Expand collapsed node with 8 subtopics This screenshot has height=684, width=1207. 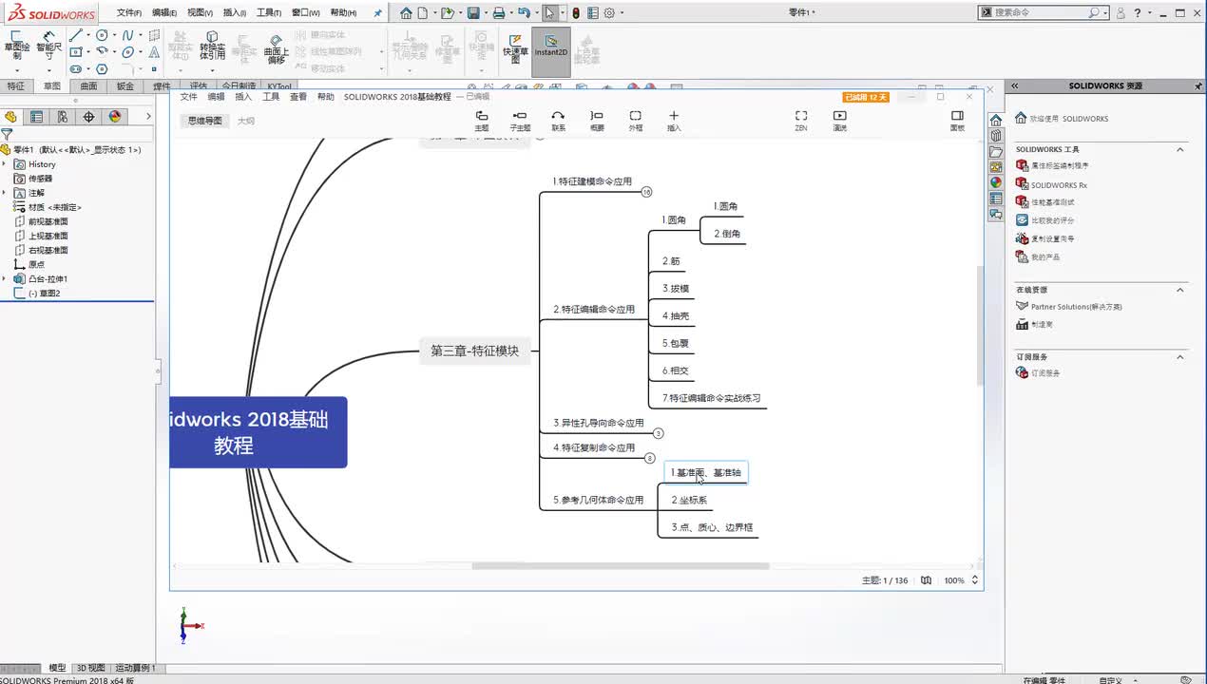coord(650,458)
